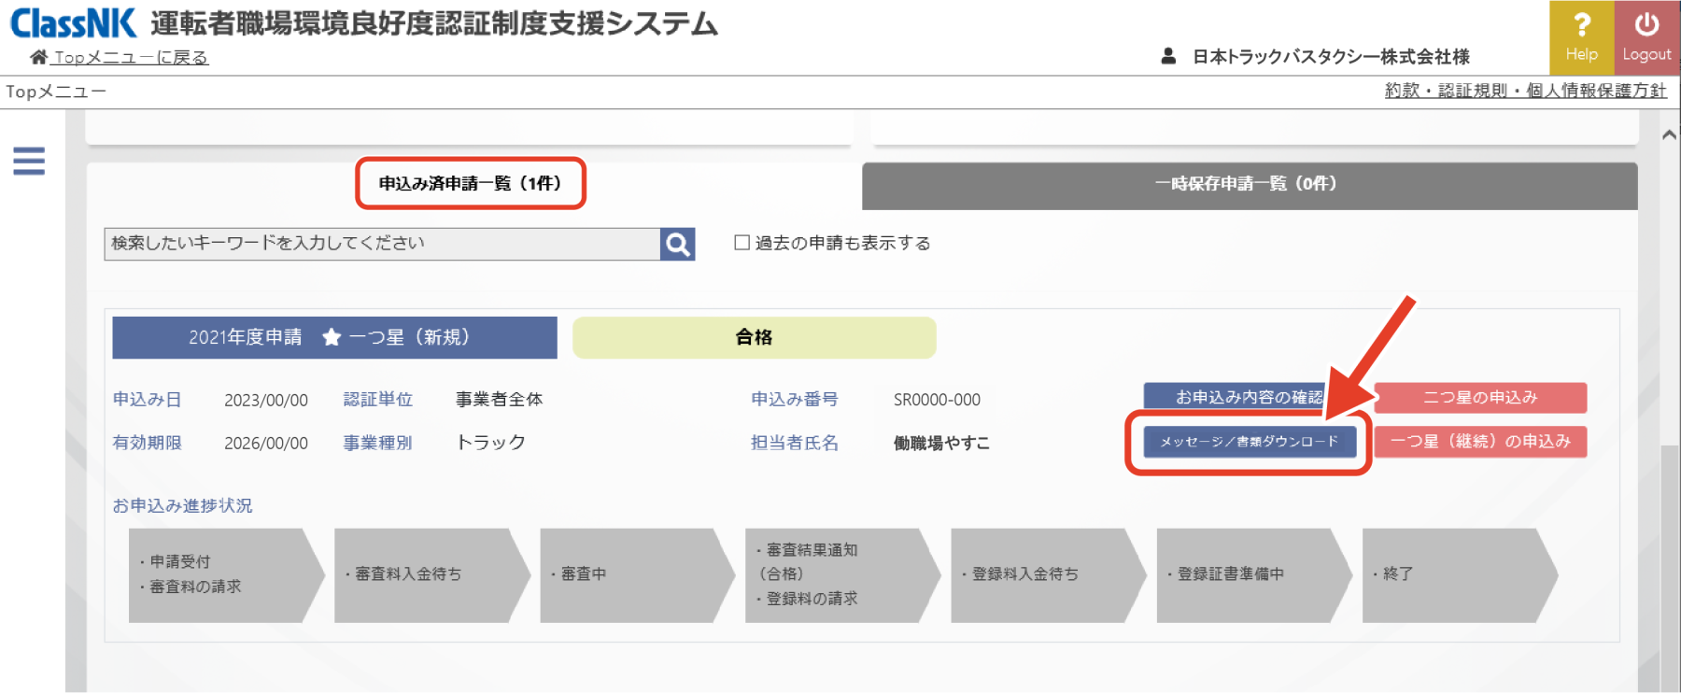Click 二つ星の申込み button
Screen dimensions: 1681x693
tap(1480, 397)
